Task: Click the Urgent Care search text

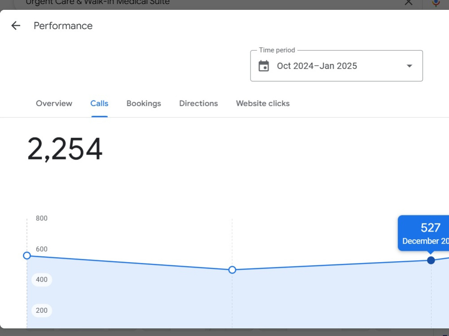Action: coord(97,2)
